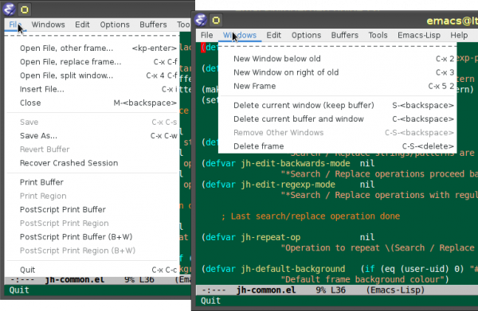478x311 pixels.
Task: Select Insert File... entry
Action: point(92,89)
